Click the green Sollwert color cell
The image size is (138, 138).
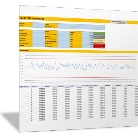coord(99,33)
